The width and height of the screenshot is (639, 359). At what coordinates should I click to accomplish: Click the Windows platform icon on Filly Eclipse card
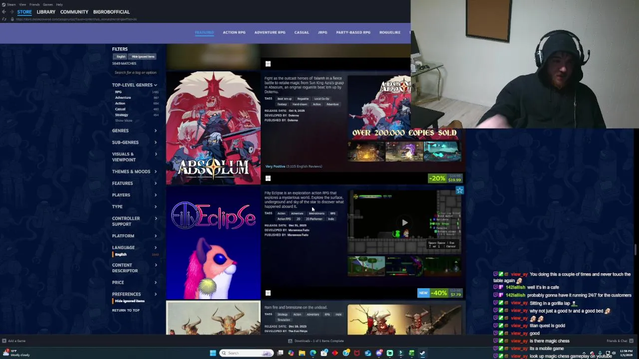tap(268, 293)
